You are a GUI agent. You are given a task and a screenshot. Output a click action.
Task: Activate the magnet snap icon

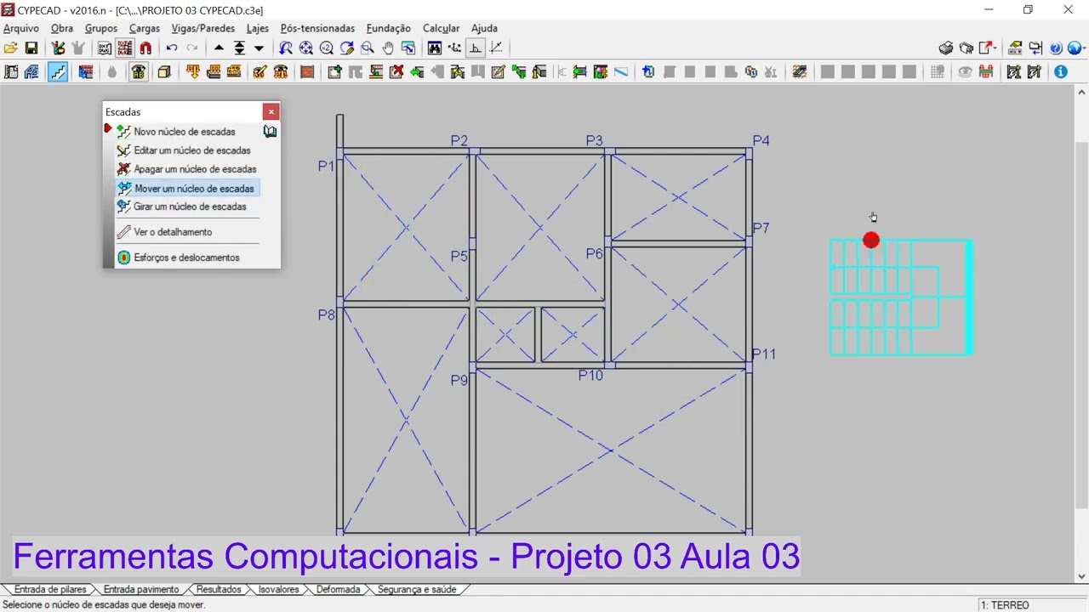point(145,48)
